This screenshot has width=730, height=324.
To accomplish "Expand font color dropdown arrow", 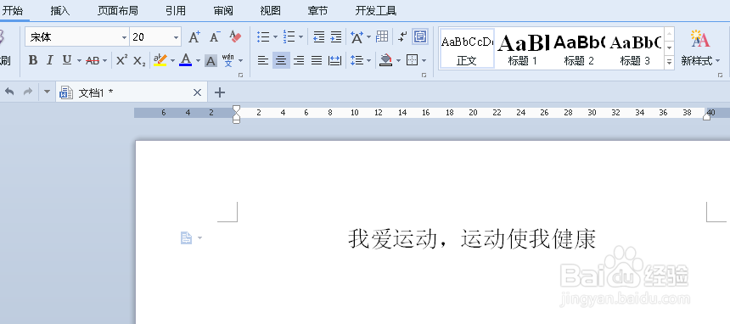I will 198,60.
